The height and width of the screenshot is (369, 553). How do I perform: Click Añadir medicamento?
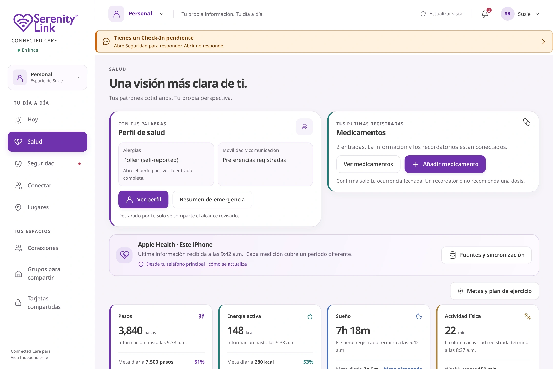tap(445, 164)
